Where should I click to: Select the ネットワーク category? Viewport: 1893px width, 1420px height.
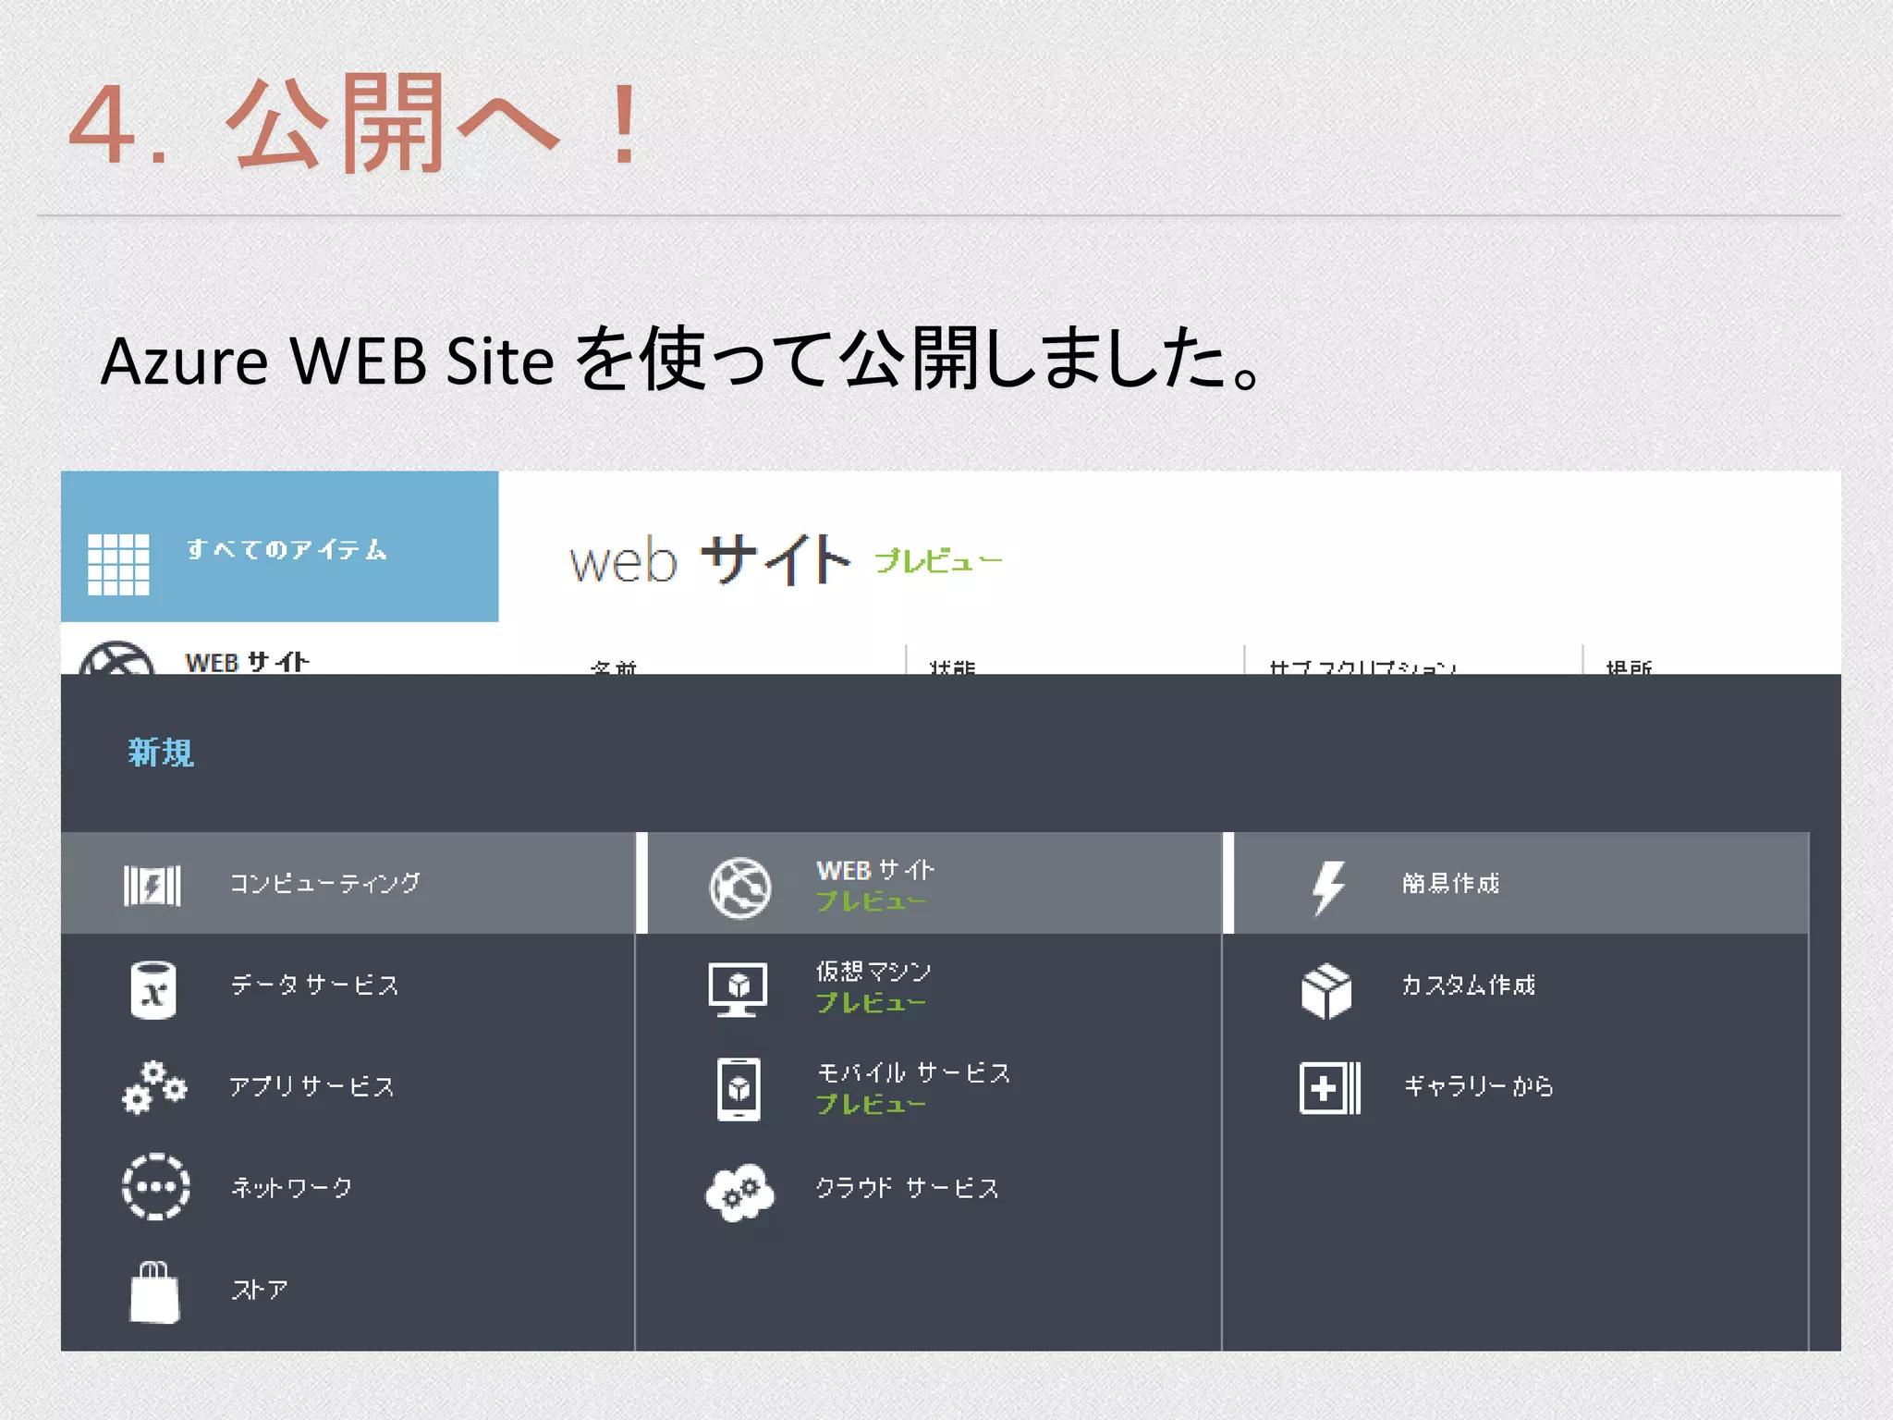click(x=348, y=1187)
